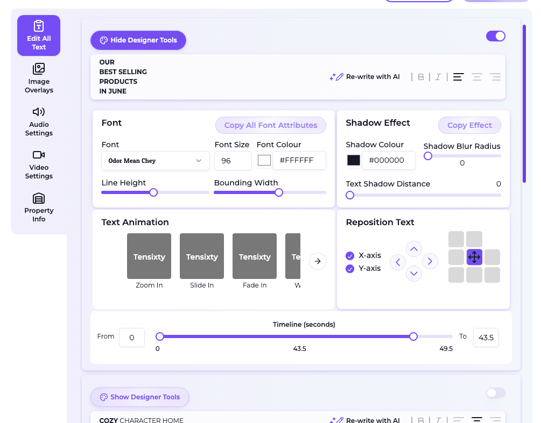Click Re-write with AI for COZY CHARACTER HOME

coord(364,420)
